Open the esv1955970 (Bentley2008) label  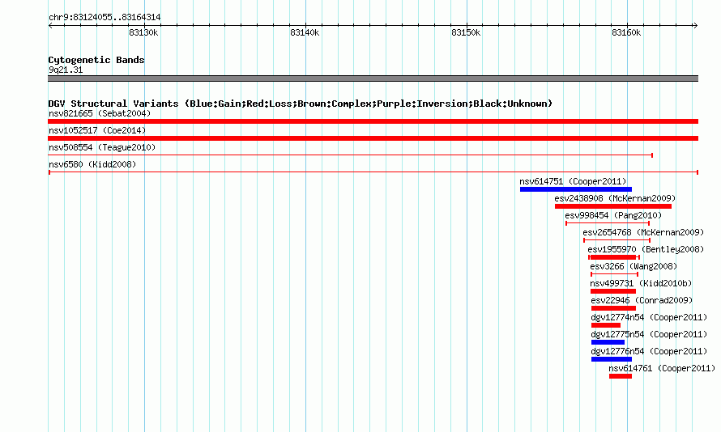(x=646, y=249)
